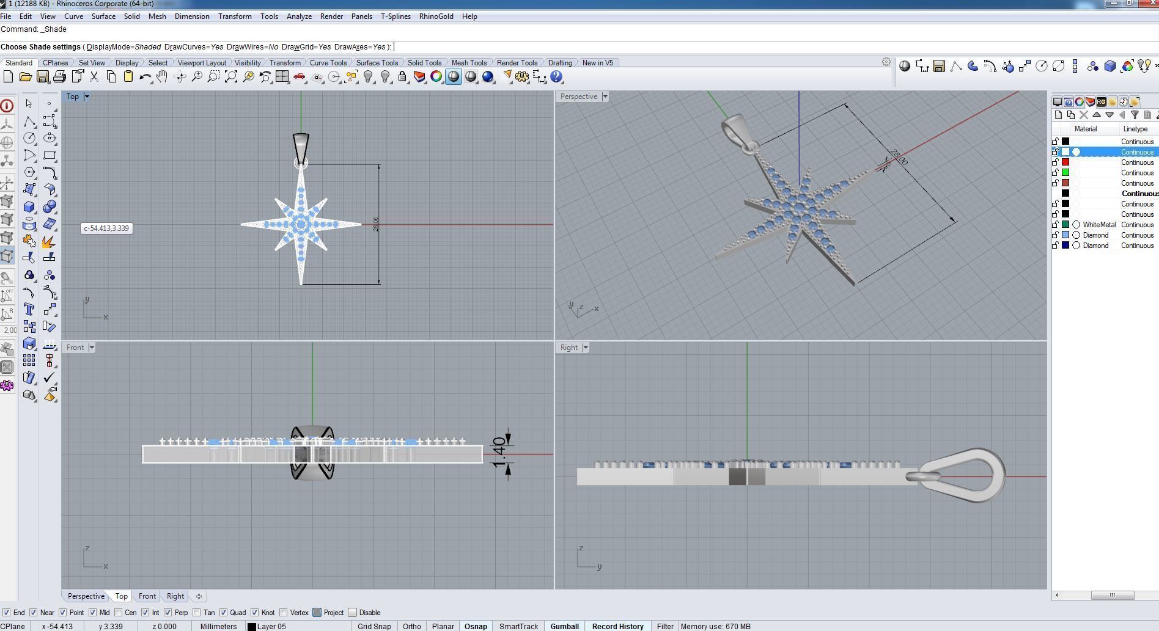Screen dimensions: 1159x631
Task: Open the Surface menu
Action: tap(103, 16)
